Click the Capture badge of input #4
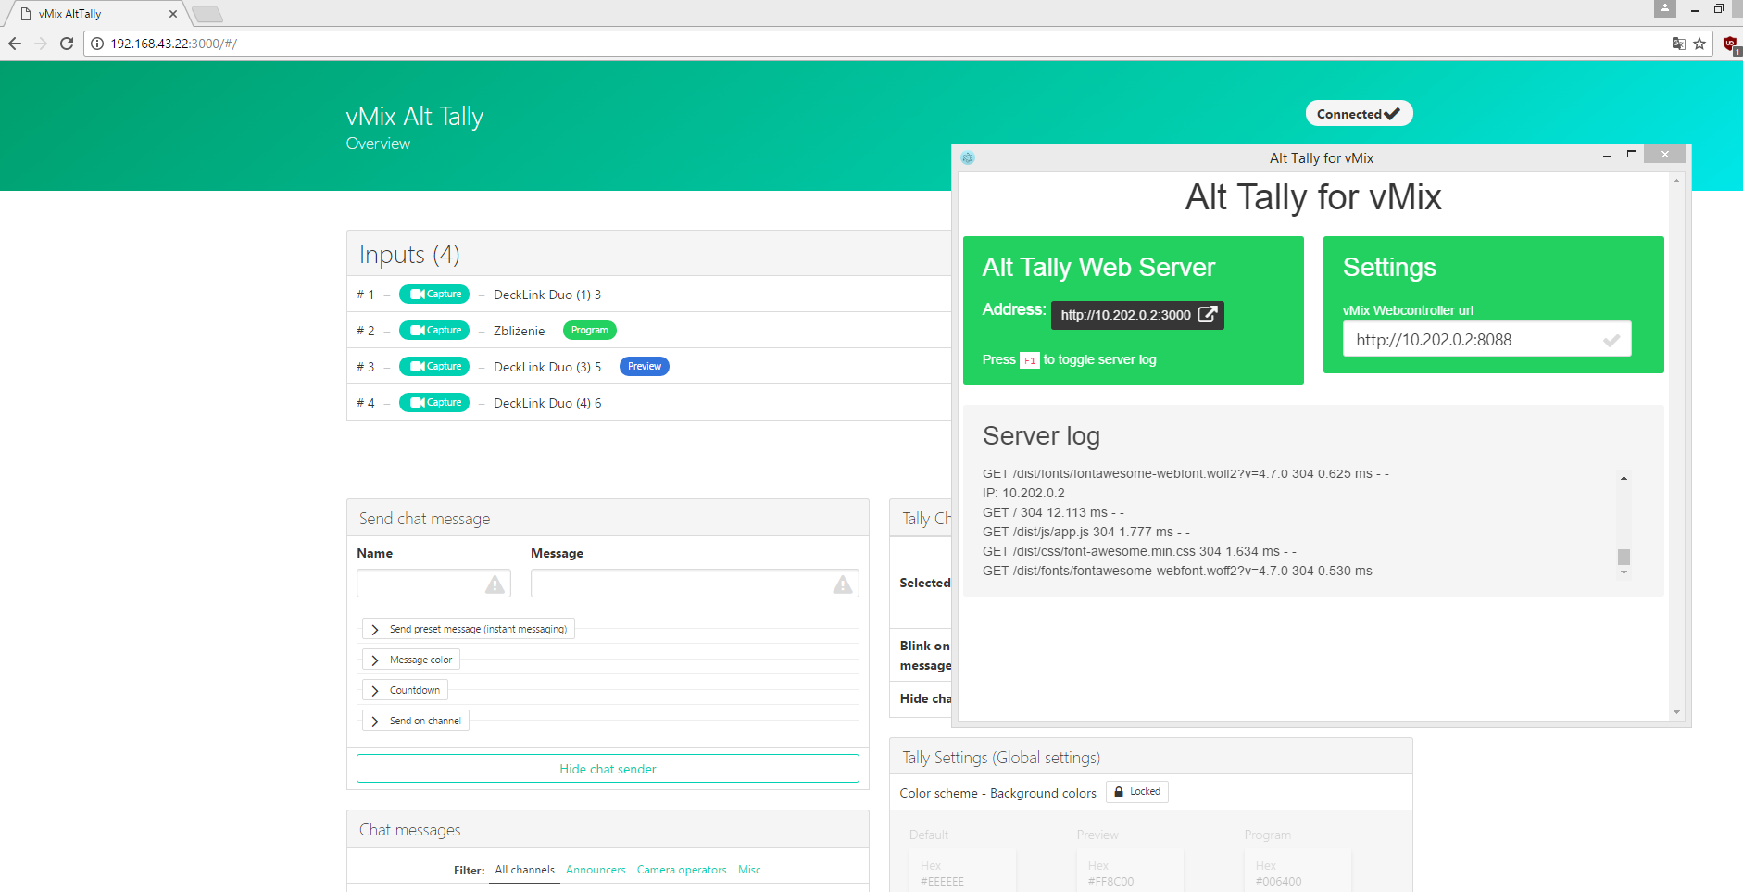This screenshot has height=892, width=1743. click(x=434, y=403)
